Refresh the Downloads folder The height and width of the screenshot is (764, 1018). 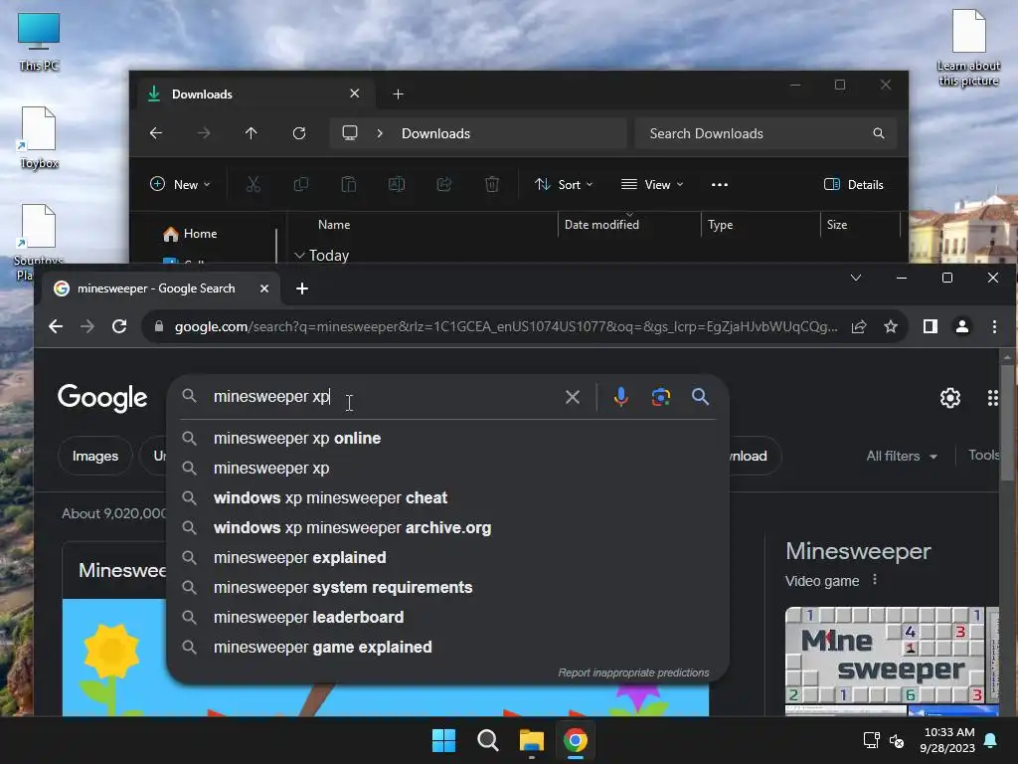298,133
